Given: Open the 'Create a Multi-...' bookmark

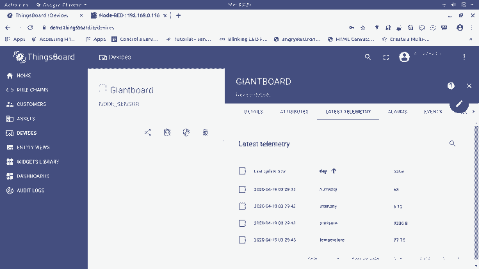Looking at the screenshot, I should 406,40.
